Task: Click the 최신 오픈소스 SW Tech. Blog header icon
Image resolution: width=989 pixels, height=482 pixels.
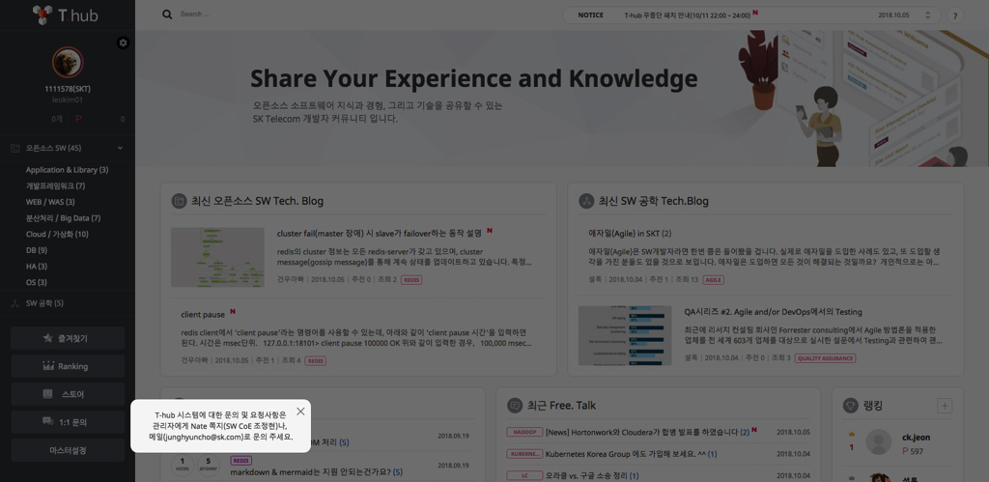Action: [x=179, y=201]
